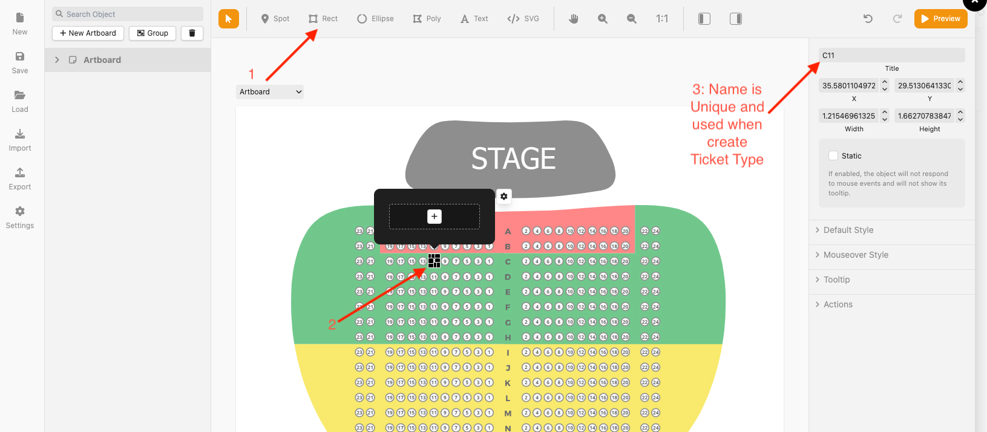This screenshot has width=987, height=432.
Task: Click the New Artboard button
Action: (88, 33)
